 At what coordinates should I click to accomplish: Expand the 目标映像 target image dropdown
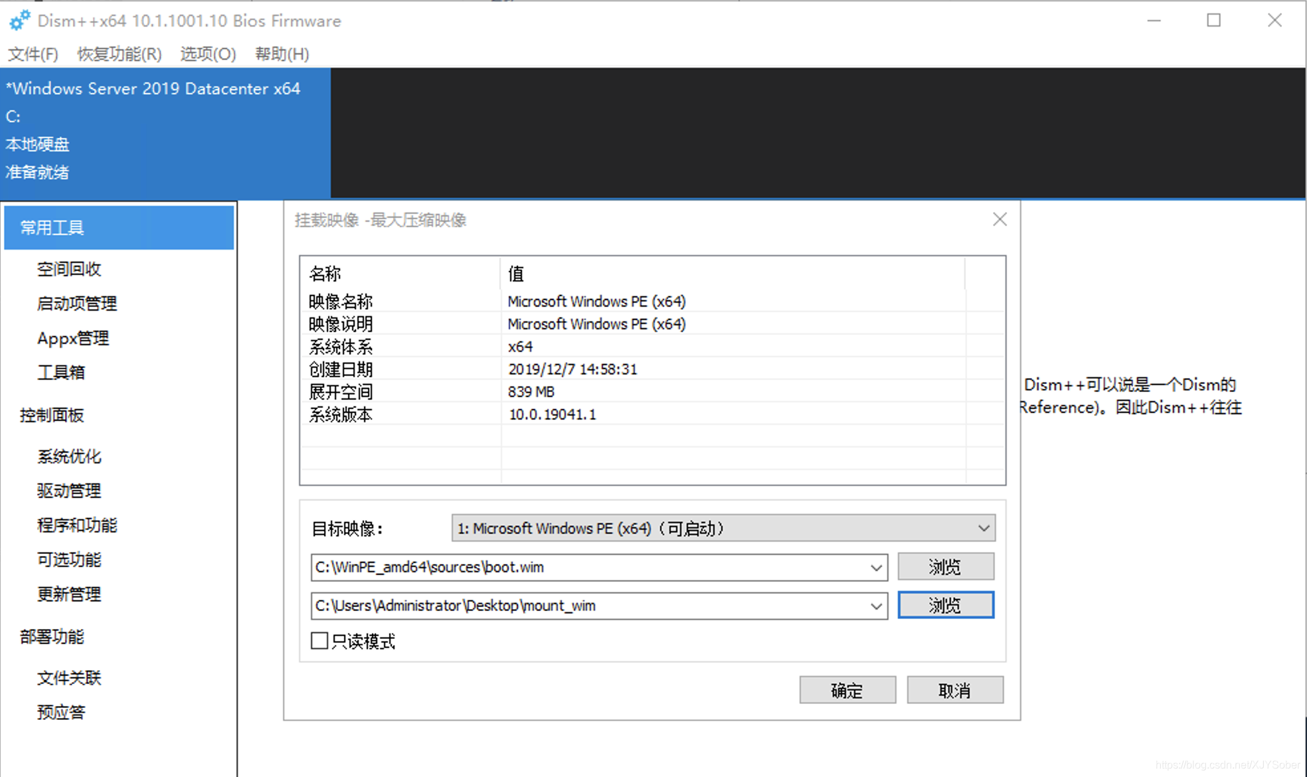coord(984,529)
